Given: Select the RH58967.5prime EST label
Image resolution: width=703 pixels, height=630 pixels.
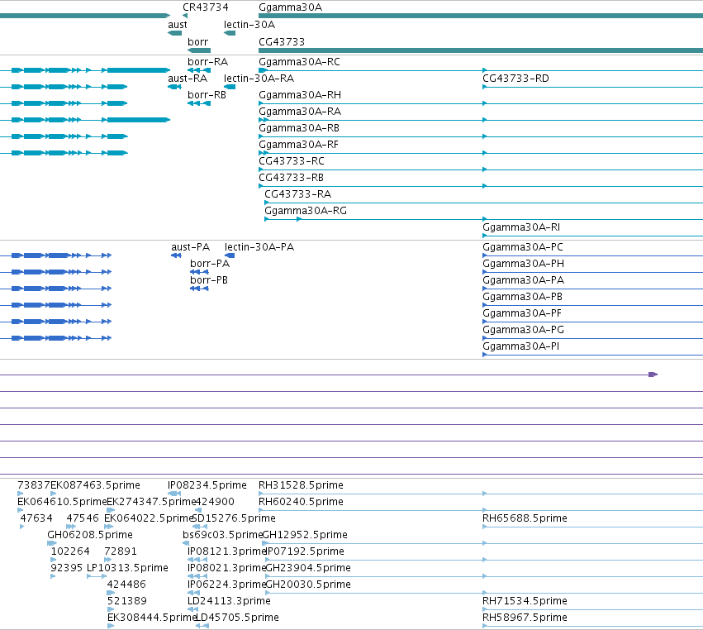Looking at the screenshot, I should pyautogui.click(x=525, y=618).
